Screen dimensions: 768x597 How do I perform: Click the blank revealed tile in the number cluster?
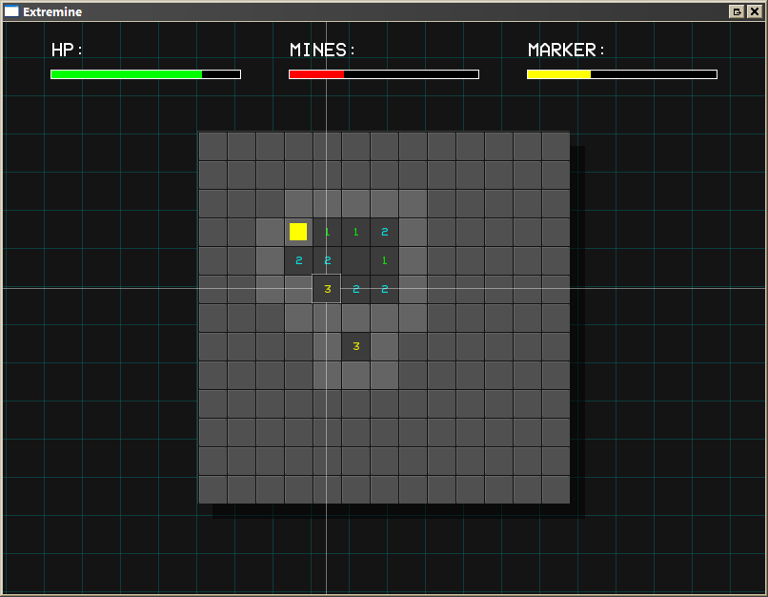coord(355,260)
